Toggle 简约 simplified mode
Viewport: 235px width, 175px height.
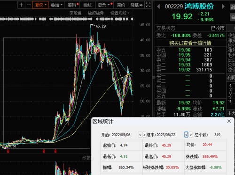click(121, 5)
